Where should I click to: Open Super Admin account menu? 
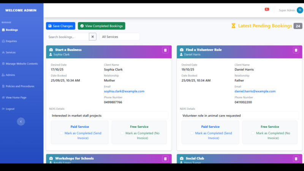point(287,10)
